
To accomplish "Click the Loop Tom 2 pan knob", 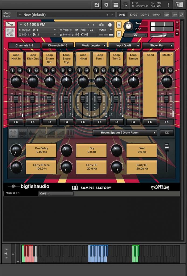I will (116, 81).
